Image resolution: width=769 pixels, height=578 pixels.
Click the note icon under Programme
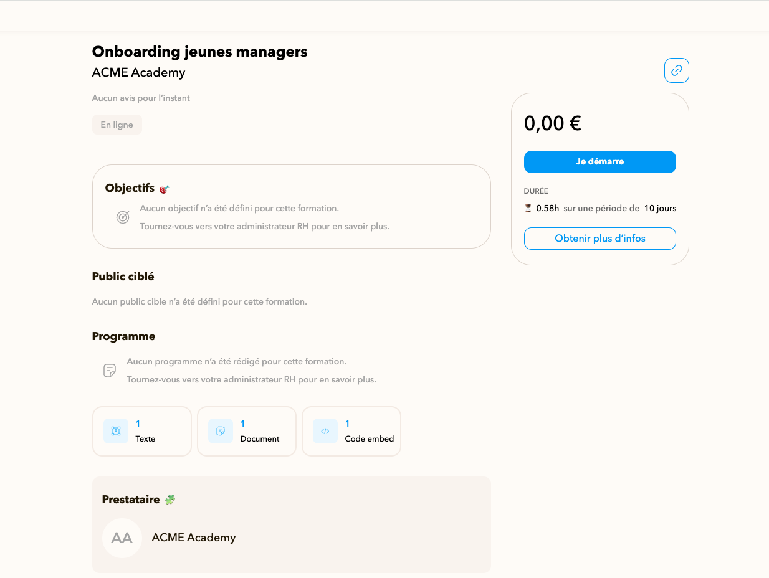110,371
